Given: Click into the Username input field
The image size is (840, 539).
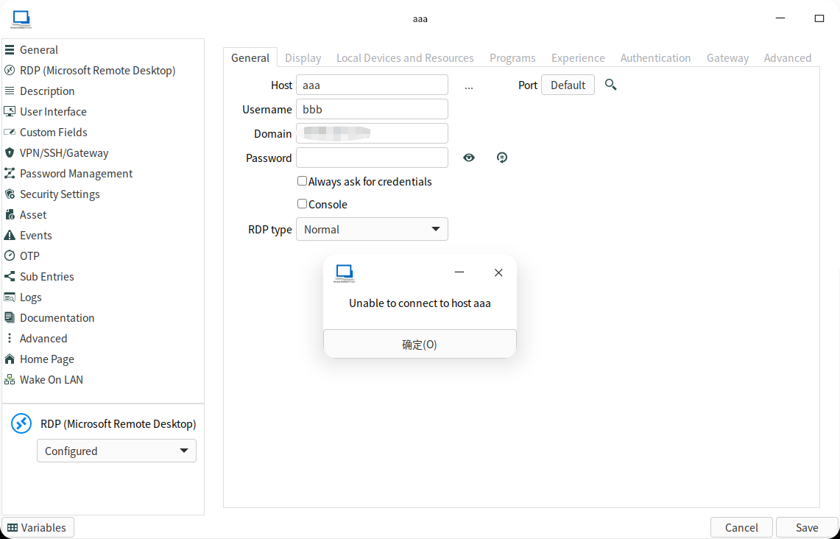Looking at the screenshot, I should (x=372, y=110).
